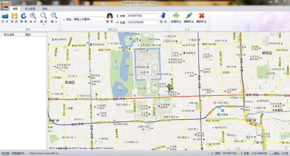Create a marker with 新建标注 plus icon
290x156 pixels.
[x=176, y=16]
